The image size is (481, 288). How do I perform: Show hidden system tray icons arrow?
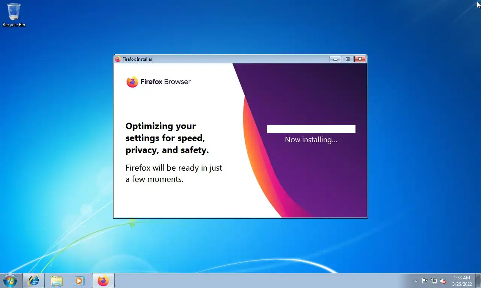click(416, 281)
